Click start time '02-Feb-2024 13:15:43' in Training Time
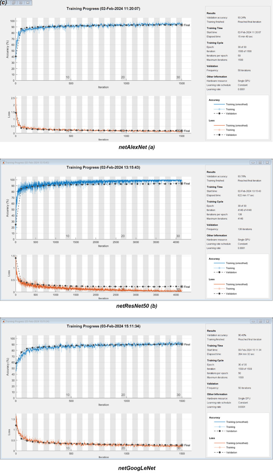273x473 pixels. [x=250, y=191]
